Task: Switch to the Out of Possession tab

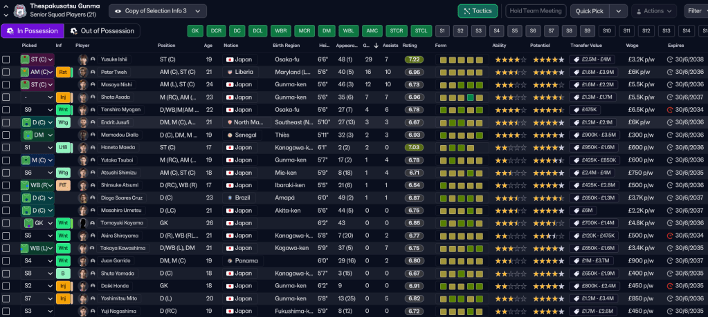Action: (102, 31)
